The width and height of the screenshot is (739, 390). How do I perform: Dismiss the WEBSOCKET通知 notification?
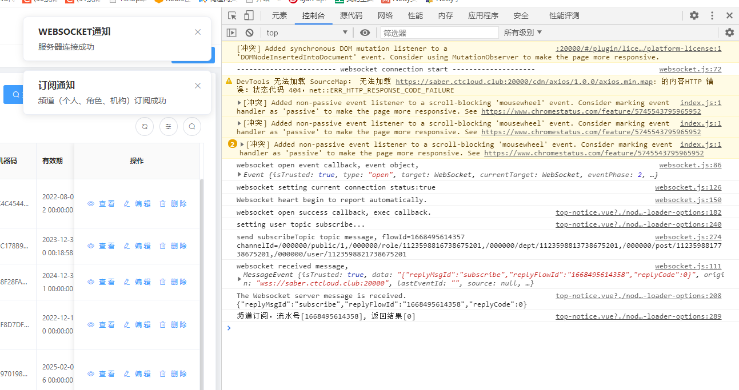click(198, 32)
